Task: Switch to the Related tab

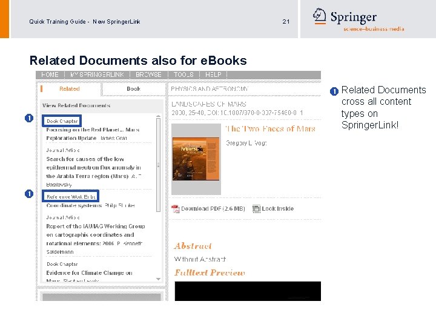Action: click(x=70, y=88)
